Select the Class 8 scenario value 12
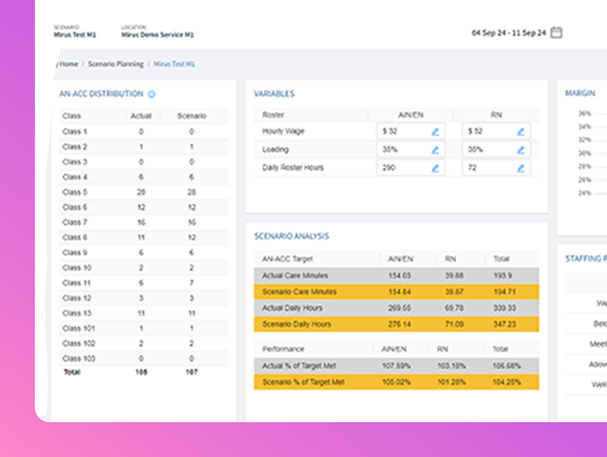The height and width of the screenshot is (457, 607). (x=192, y=237)
